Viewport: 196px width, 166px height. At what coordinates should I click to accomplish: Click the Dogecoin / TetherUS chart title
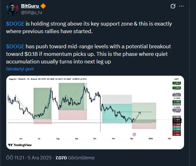point(22,79)
